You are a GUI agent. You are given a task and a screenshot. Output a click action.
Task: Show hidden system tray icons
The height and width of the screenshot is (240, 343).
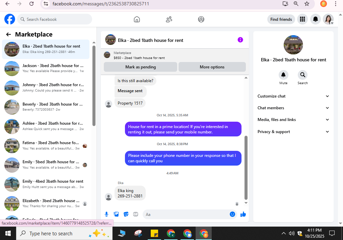click(283, 233)
